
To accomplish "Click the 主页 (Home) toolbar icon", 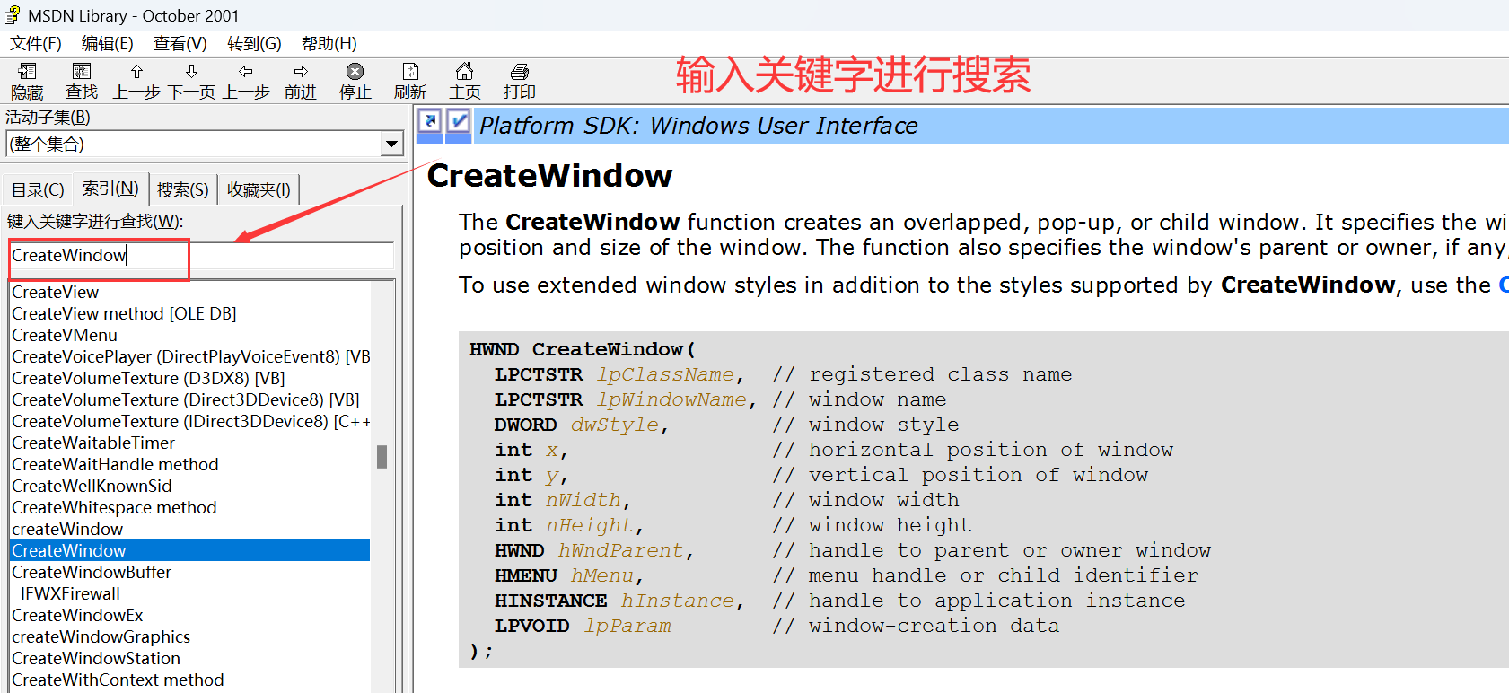I will pos(464,72).
